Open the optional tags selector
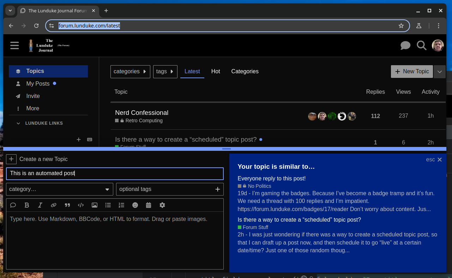The image size is (452, 278). click(x=170, y=189)
